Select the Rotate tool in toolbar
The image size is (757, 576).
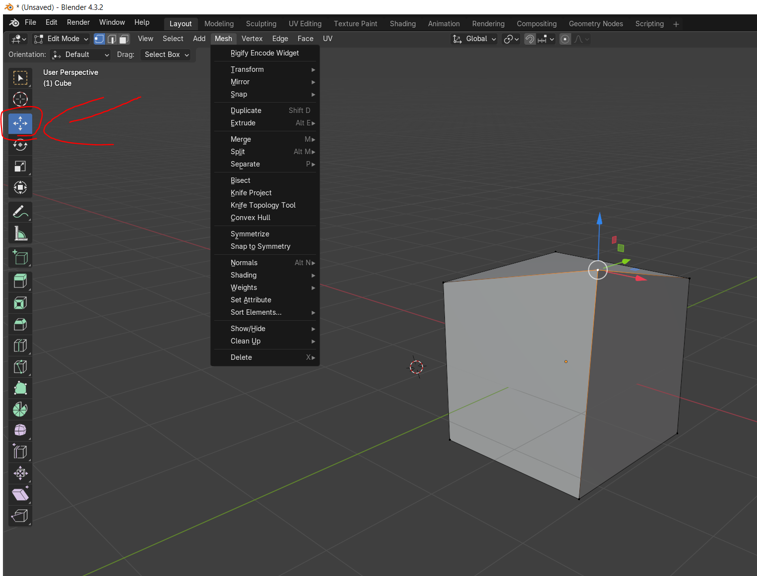click(x=20, y=145)
